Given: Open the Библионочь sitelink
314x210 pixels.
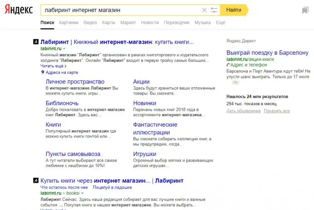Looking at the screenshot, I should point(62,103).
